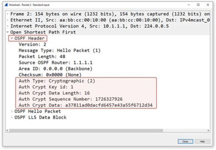The height and width of the screenshot is (150, 216).
Task: Expand the OSPF Hello Packet subtree
Action: (x=12, y=111)
